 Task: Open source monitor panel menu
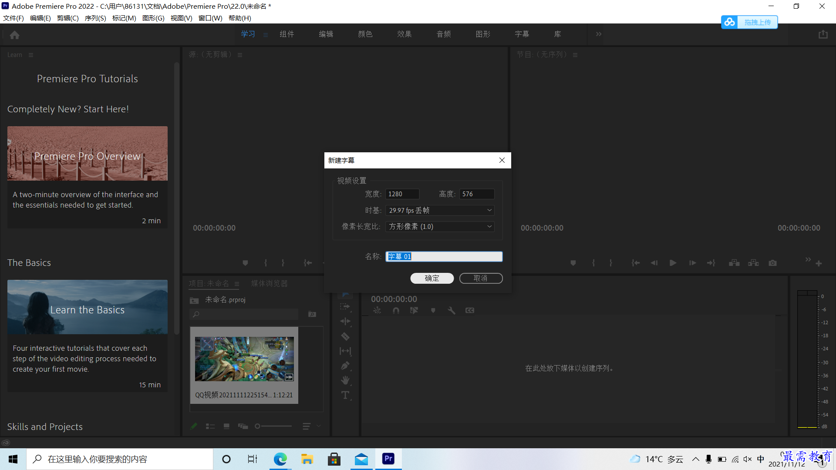pos(240,55)
